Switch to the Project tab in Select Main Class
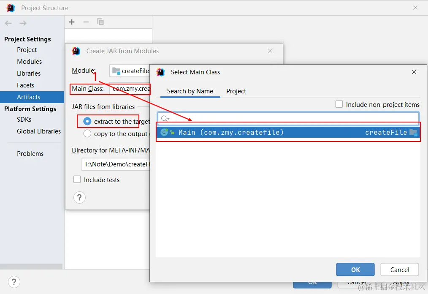The height and width of the screenshot is (294, 428). pyautogui.click(x=236, y=91)
